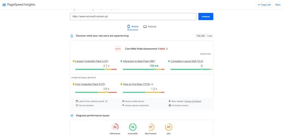Click the OTHER NOTABLE METRICS heading

(x=84, y=78)
